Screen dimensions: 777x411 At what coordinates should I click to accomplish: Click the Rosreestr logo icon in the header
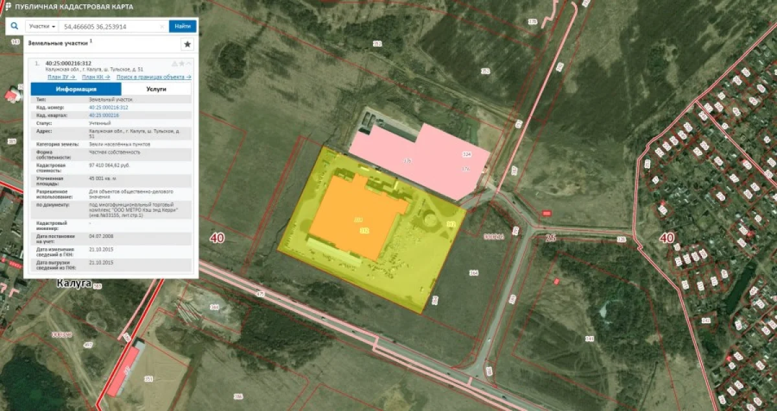pyautogui.click(x=8, y=6)
